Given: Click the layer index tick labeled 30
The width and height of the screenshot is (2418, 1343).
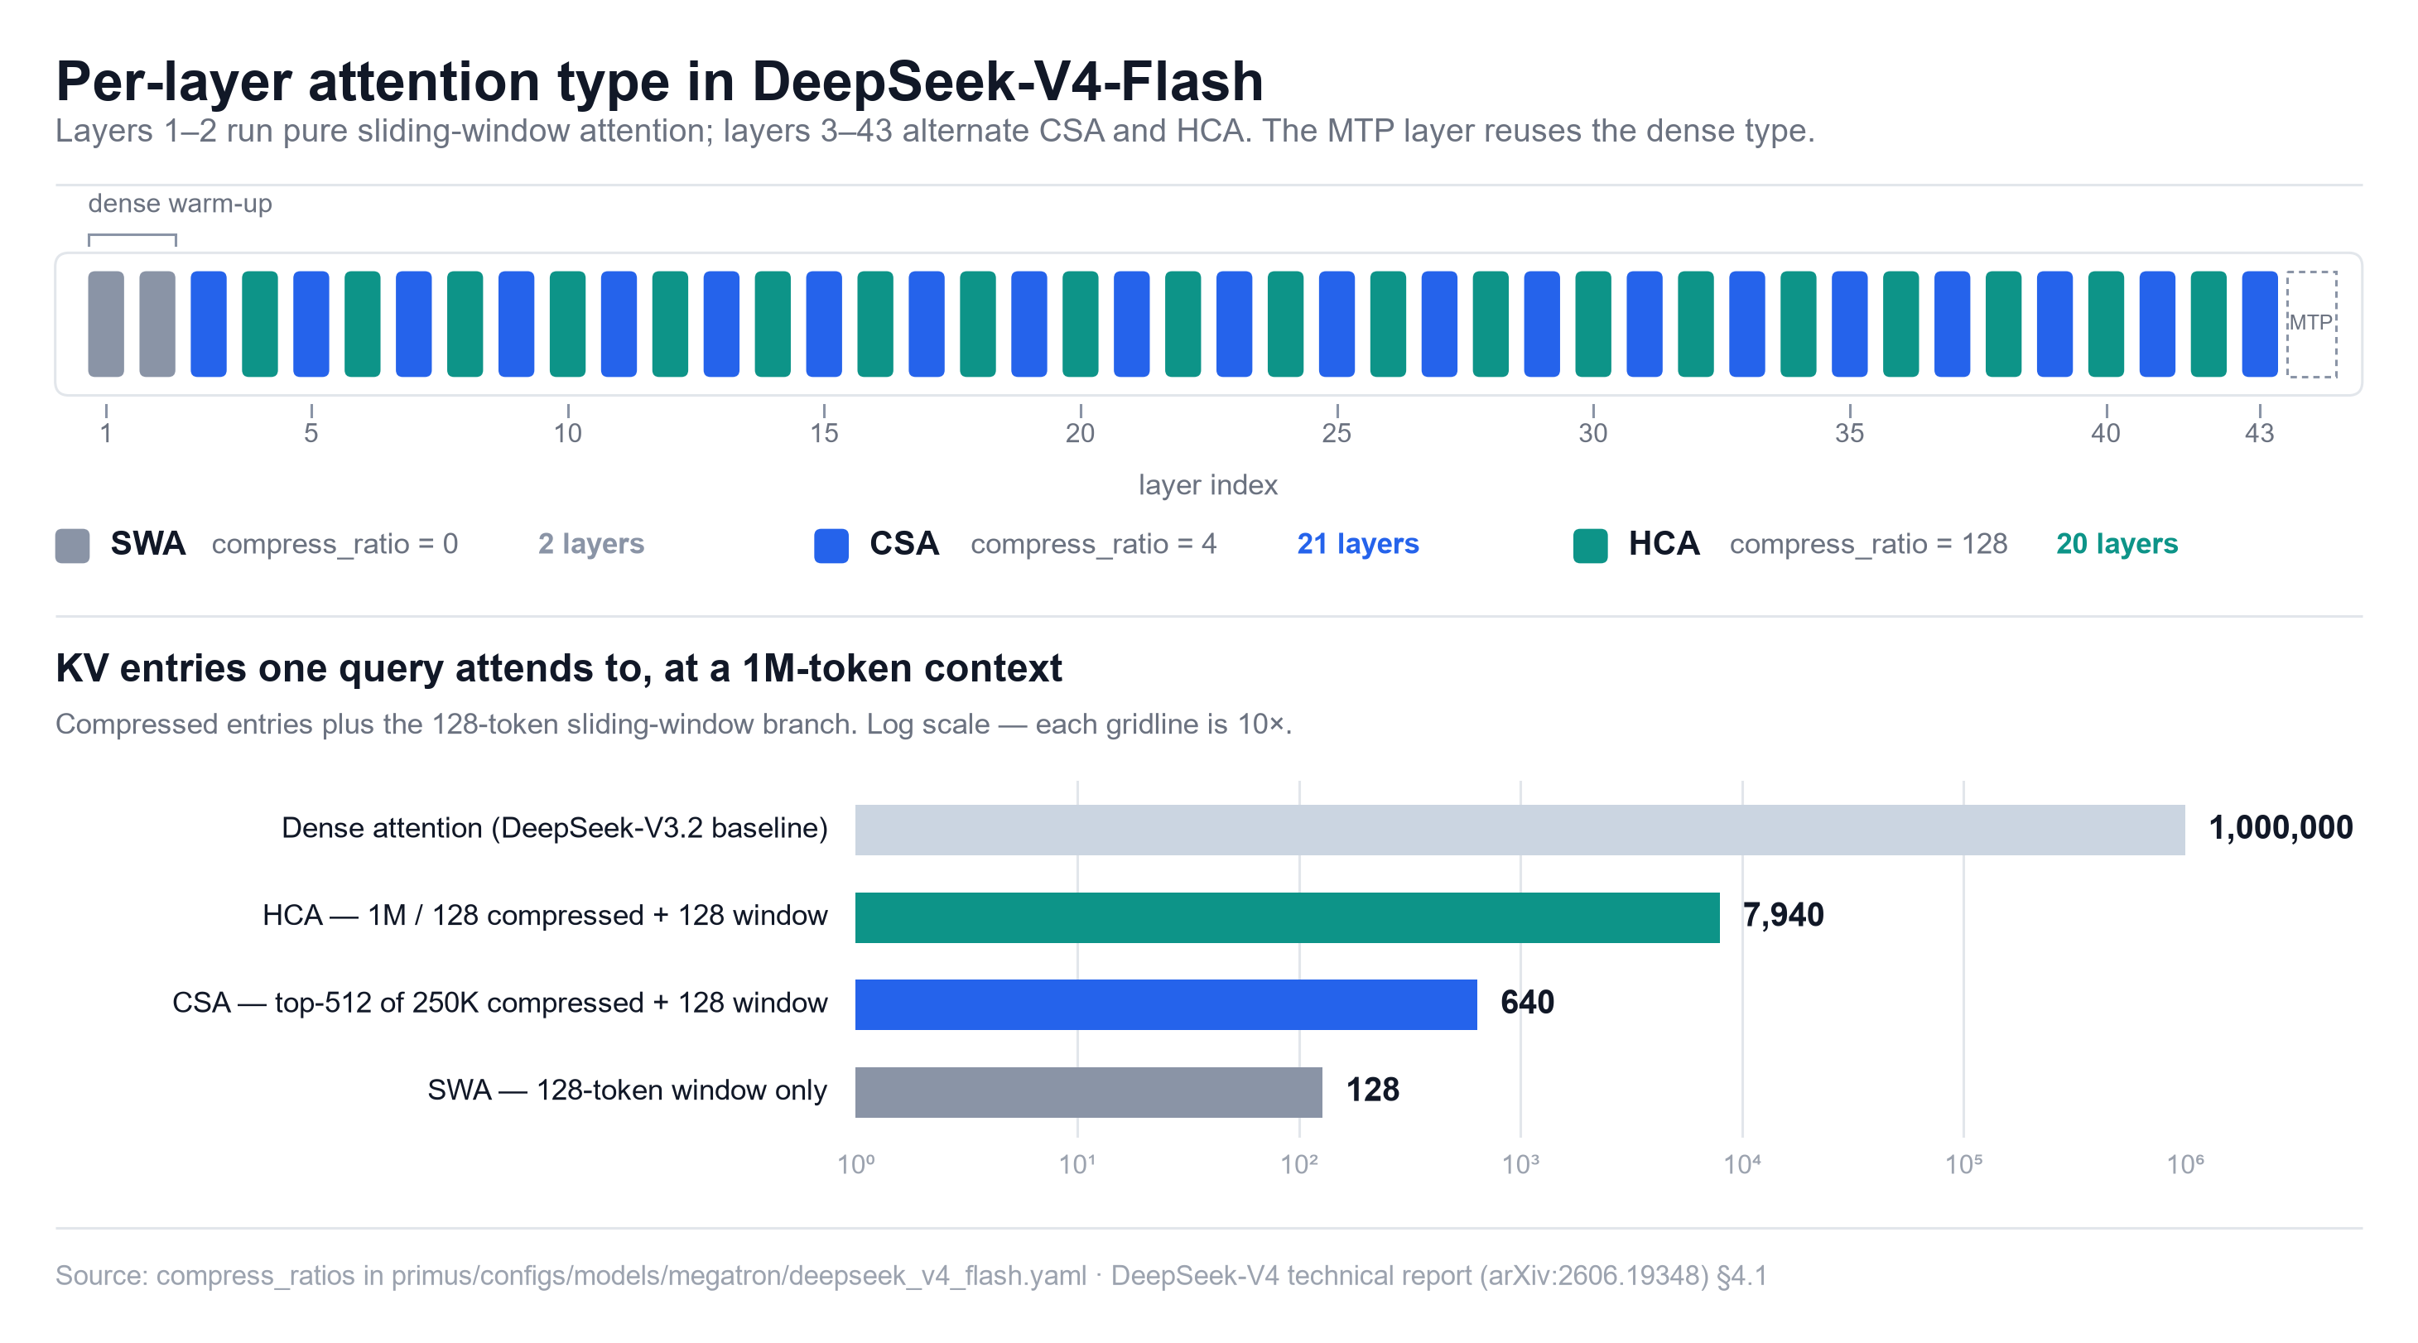Looking at the screenshot, I should pyautogui.click(x=1593, y=433).
